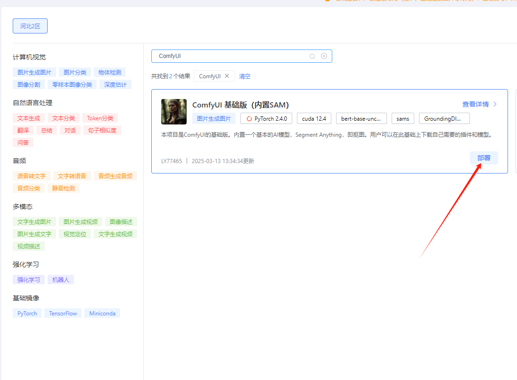The height and width of the screenshot is (380, 517).
Task: Select the 翻译 category tag
Action: pos(23,130)
